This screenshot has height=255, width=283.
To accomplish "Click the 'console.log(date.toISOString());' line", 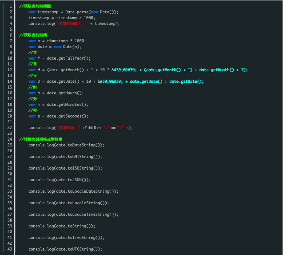I will pyautogui.click(x=65, y=168).
